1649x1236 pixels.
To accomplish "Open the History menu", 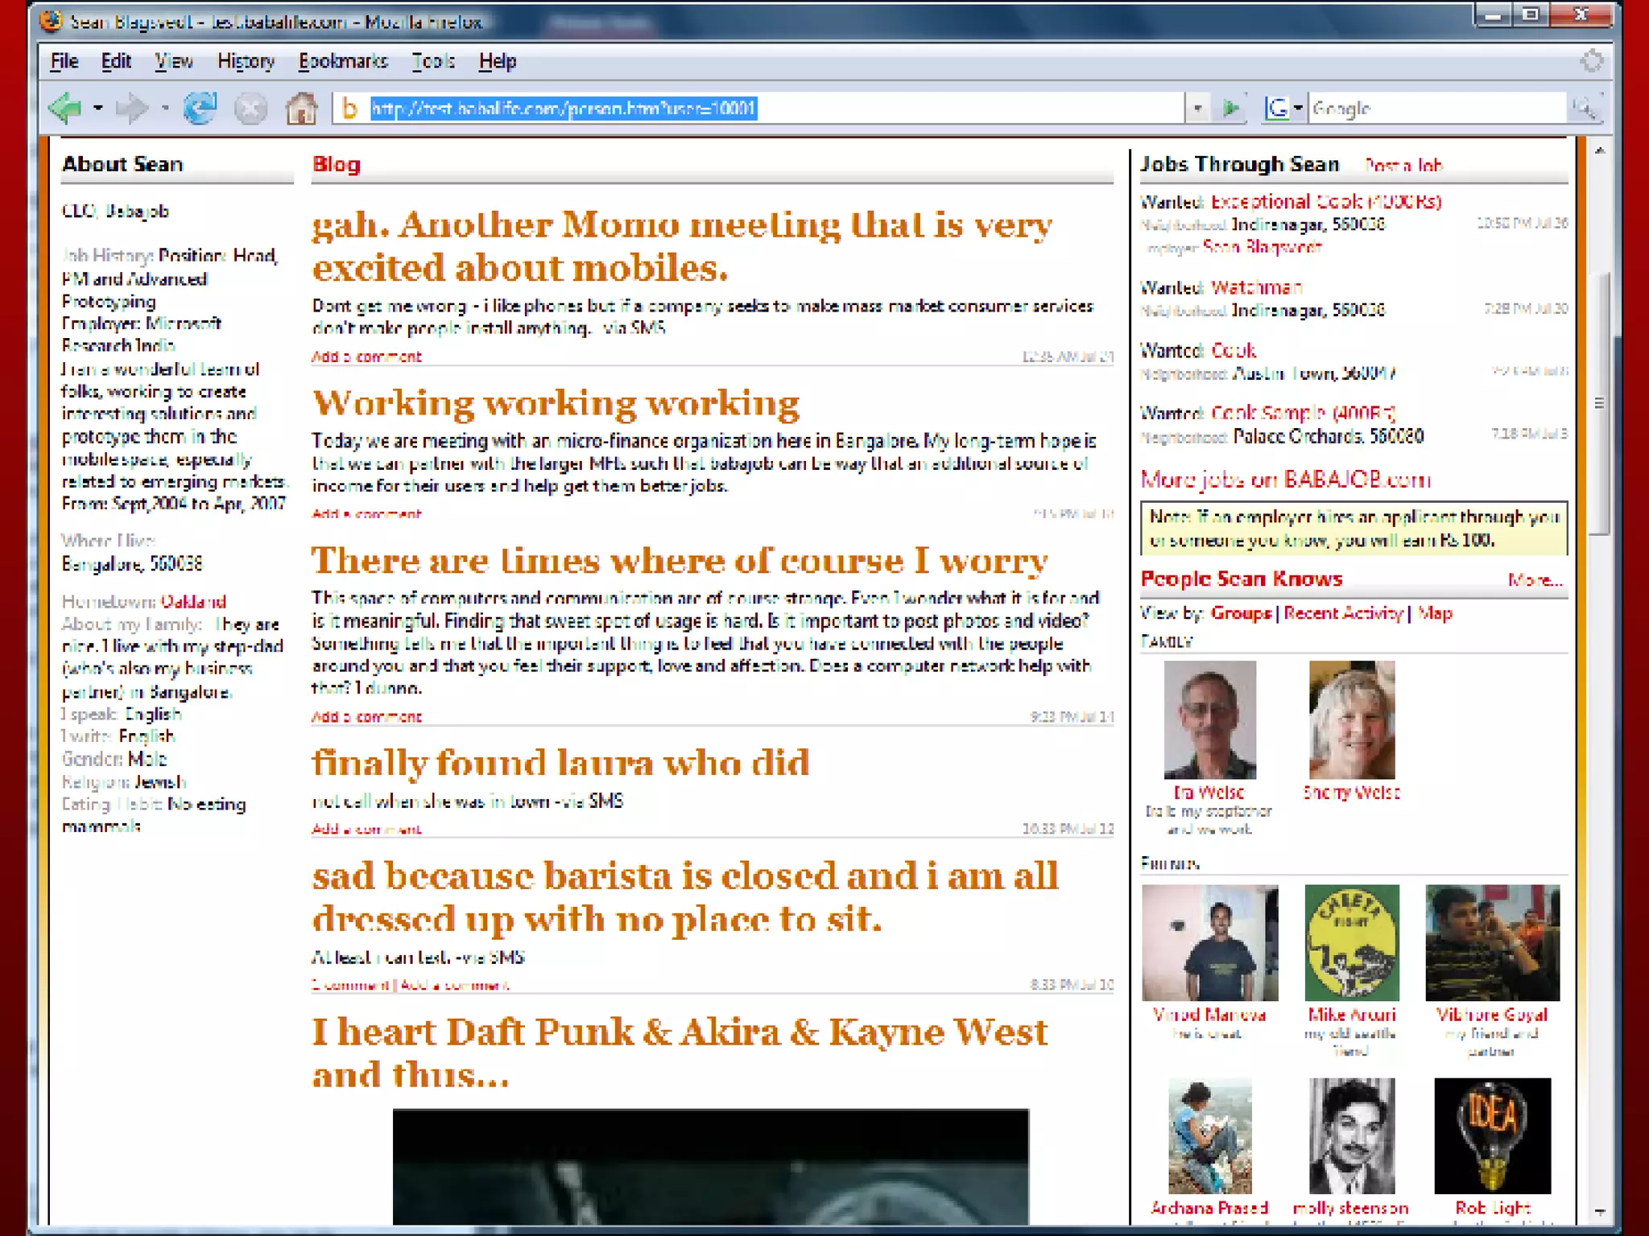I will coord(246,61).
